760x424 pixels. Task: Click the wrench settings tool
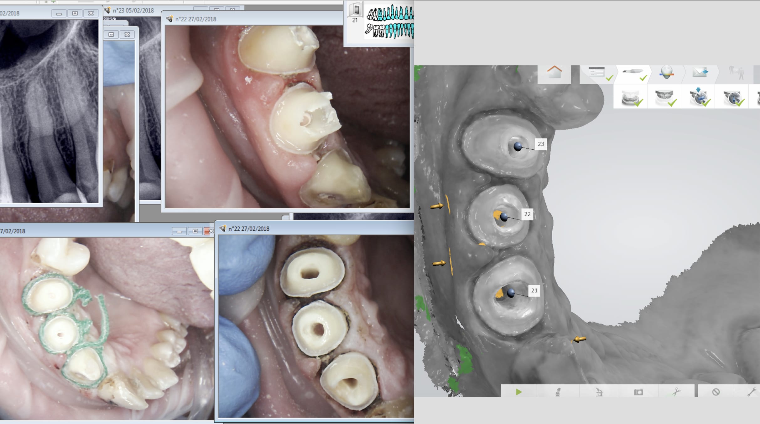[x=751, y=392]
